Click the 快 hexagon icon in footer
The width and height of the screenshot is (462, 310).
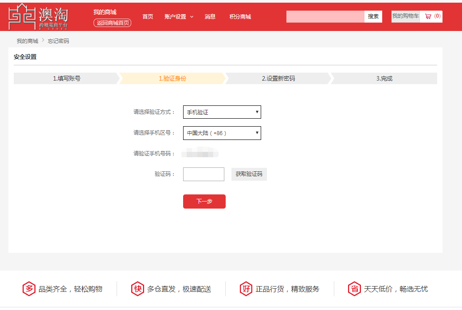click(x=137, y=289)
